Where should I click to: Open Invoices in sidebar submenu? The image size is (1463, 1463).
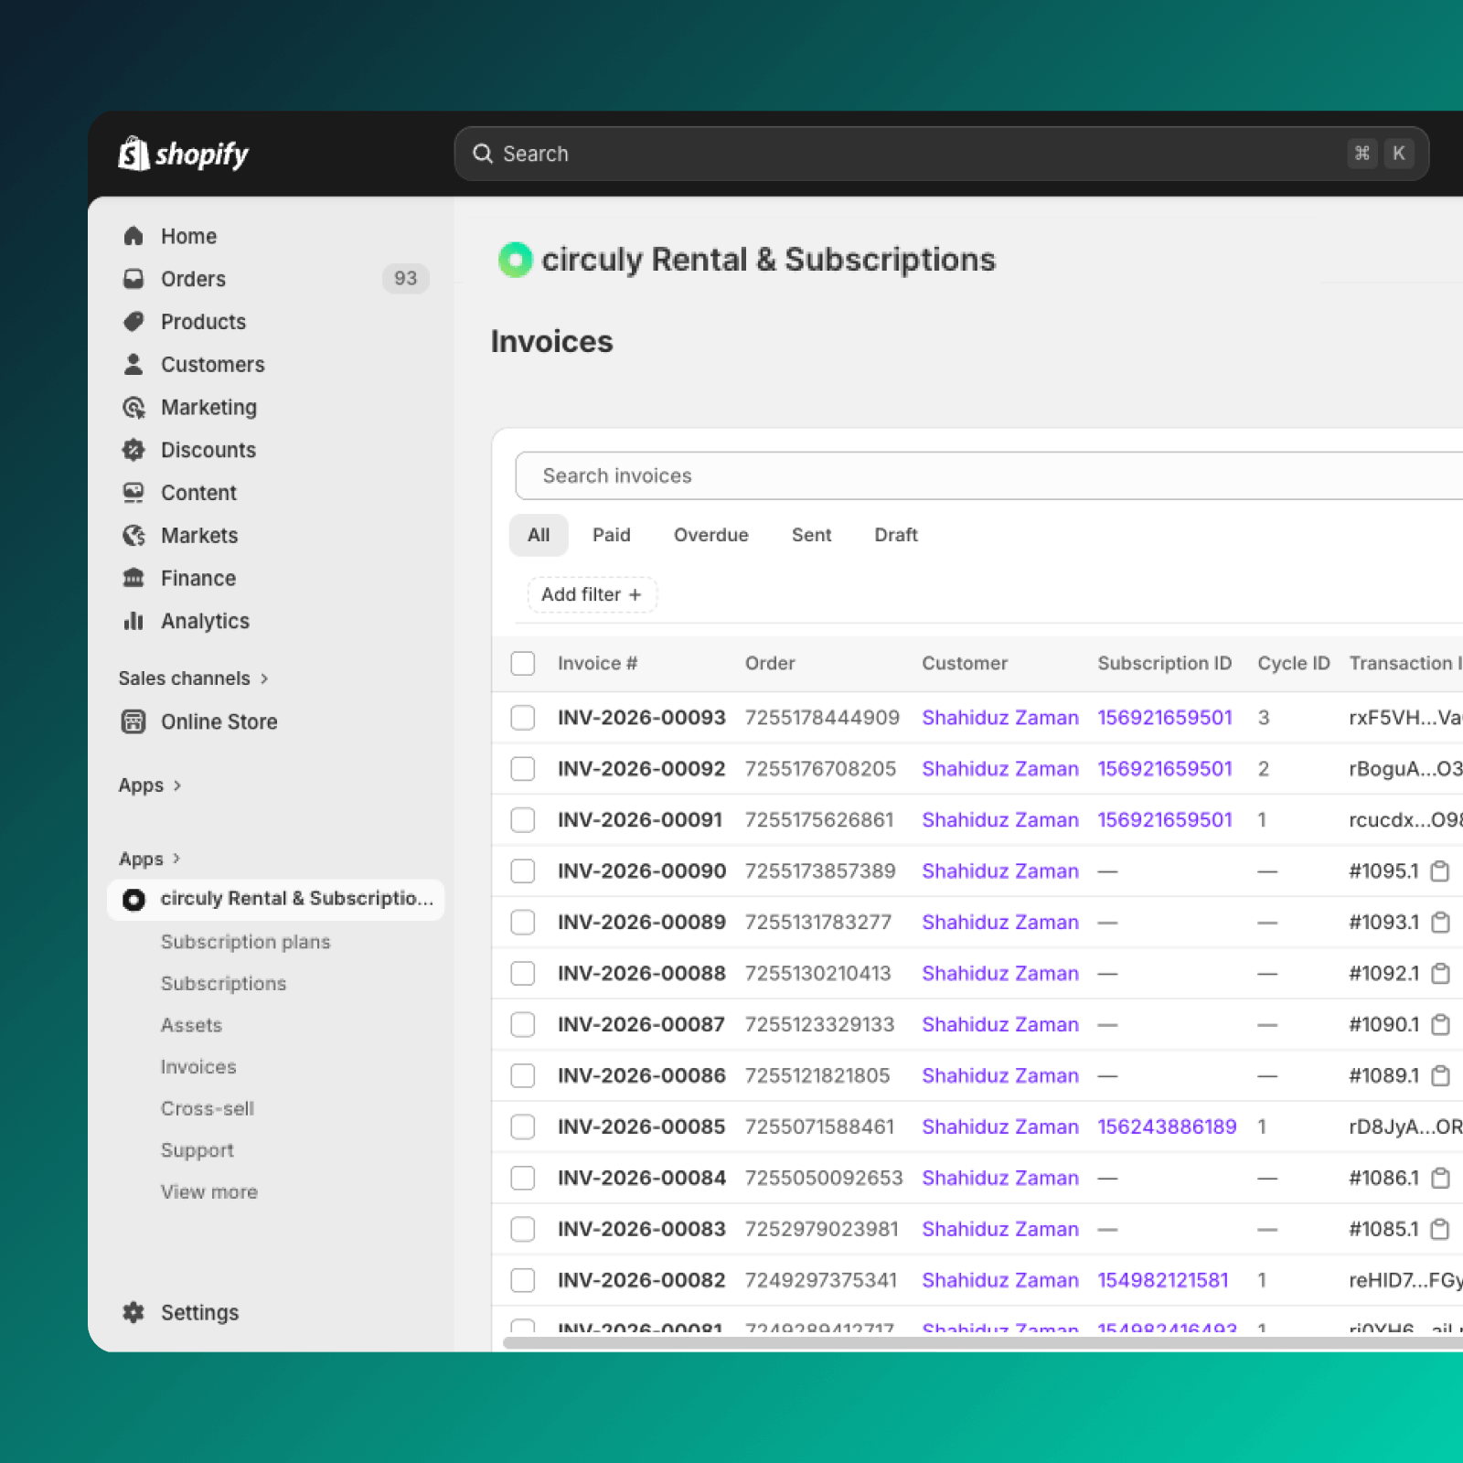(198, 1067)
